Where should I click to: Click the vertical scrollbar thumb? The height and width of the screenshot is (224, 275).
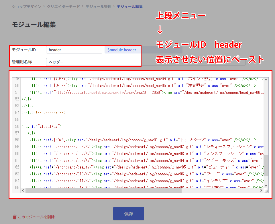coord(266,165)
